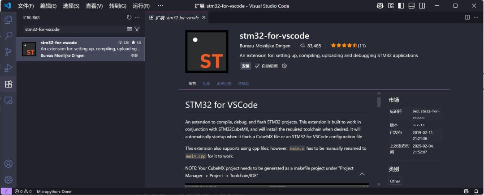This screenshot has width=484, height=195.
Task: Click the extension search input field
Action: coord(75,29)
